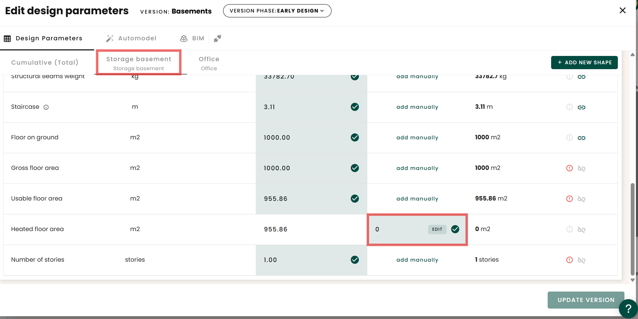Click red warning icon in Gross floor area row
The image size is (638, 319).
pos(570,168)
